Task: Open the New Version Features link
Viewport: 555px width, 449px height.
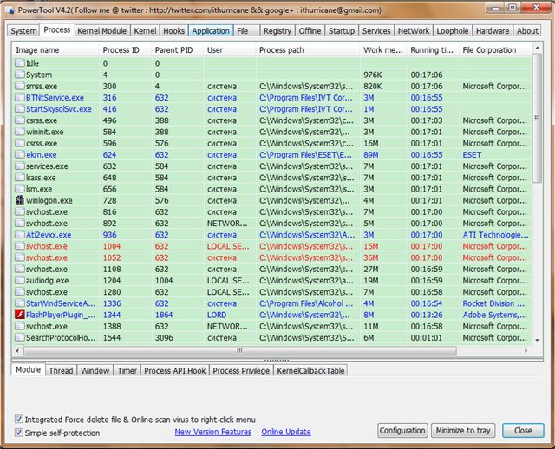Action: tap(213, 432)
